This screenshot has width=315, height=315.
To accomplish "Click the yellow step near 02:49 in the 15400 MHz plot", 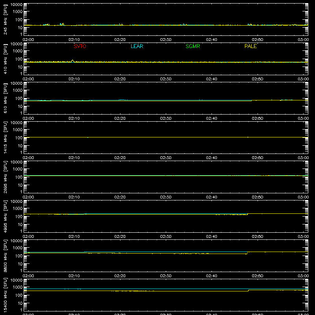I will click(248, 291).
